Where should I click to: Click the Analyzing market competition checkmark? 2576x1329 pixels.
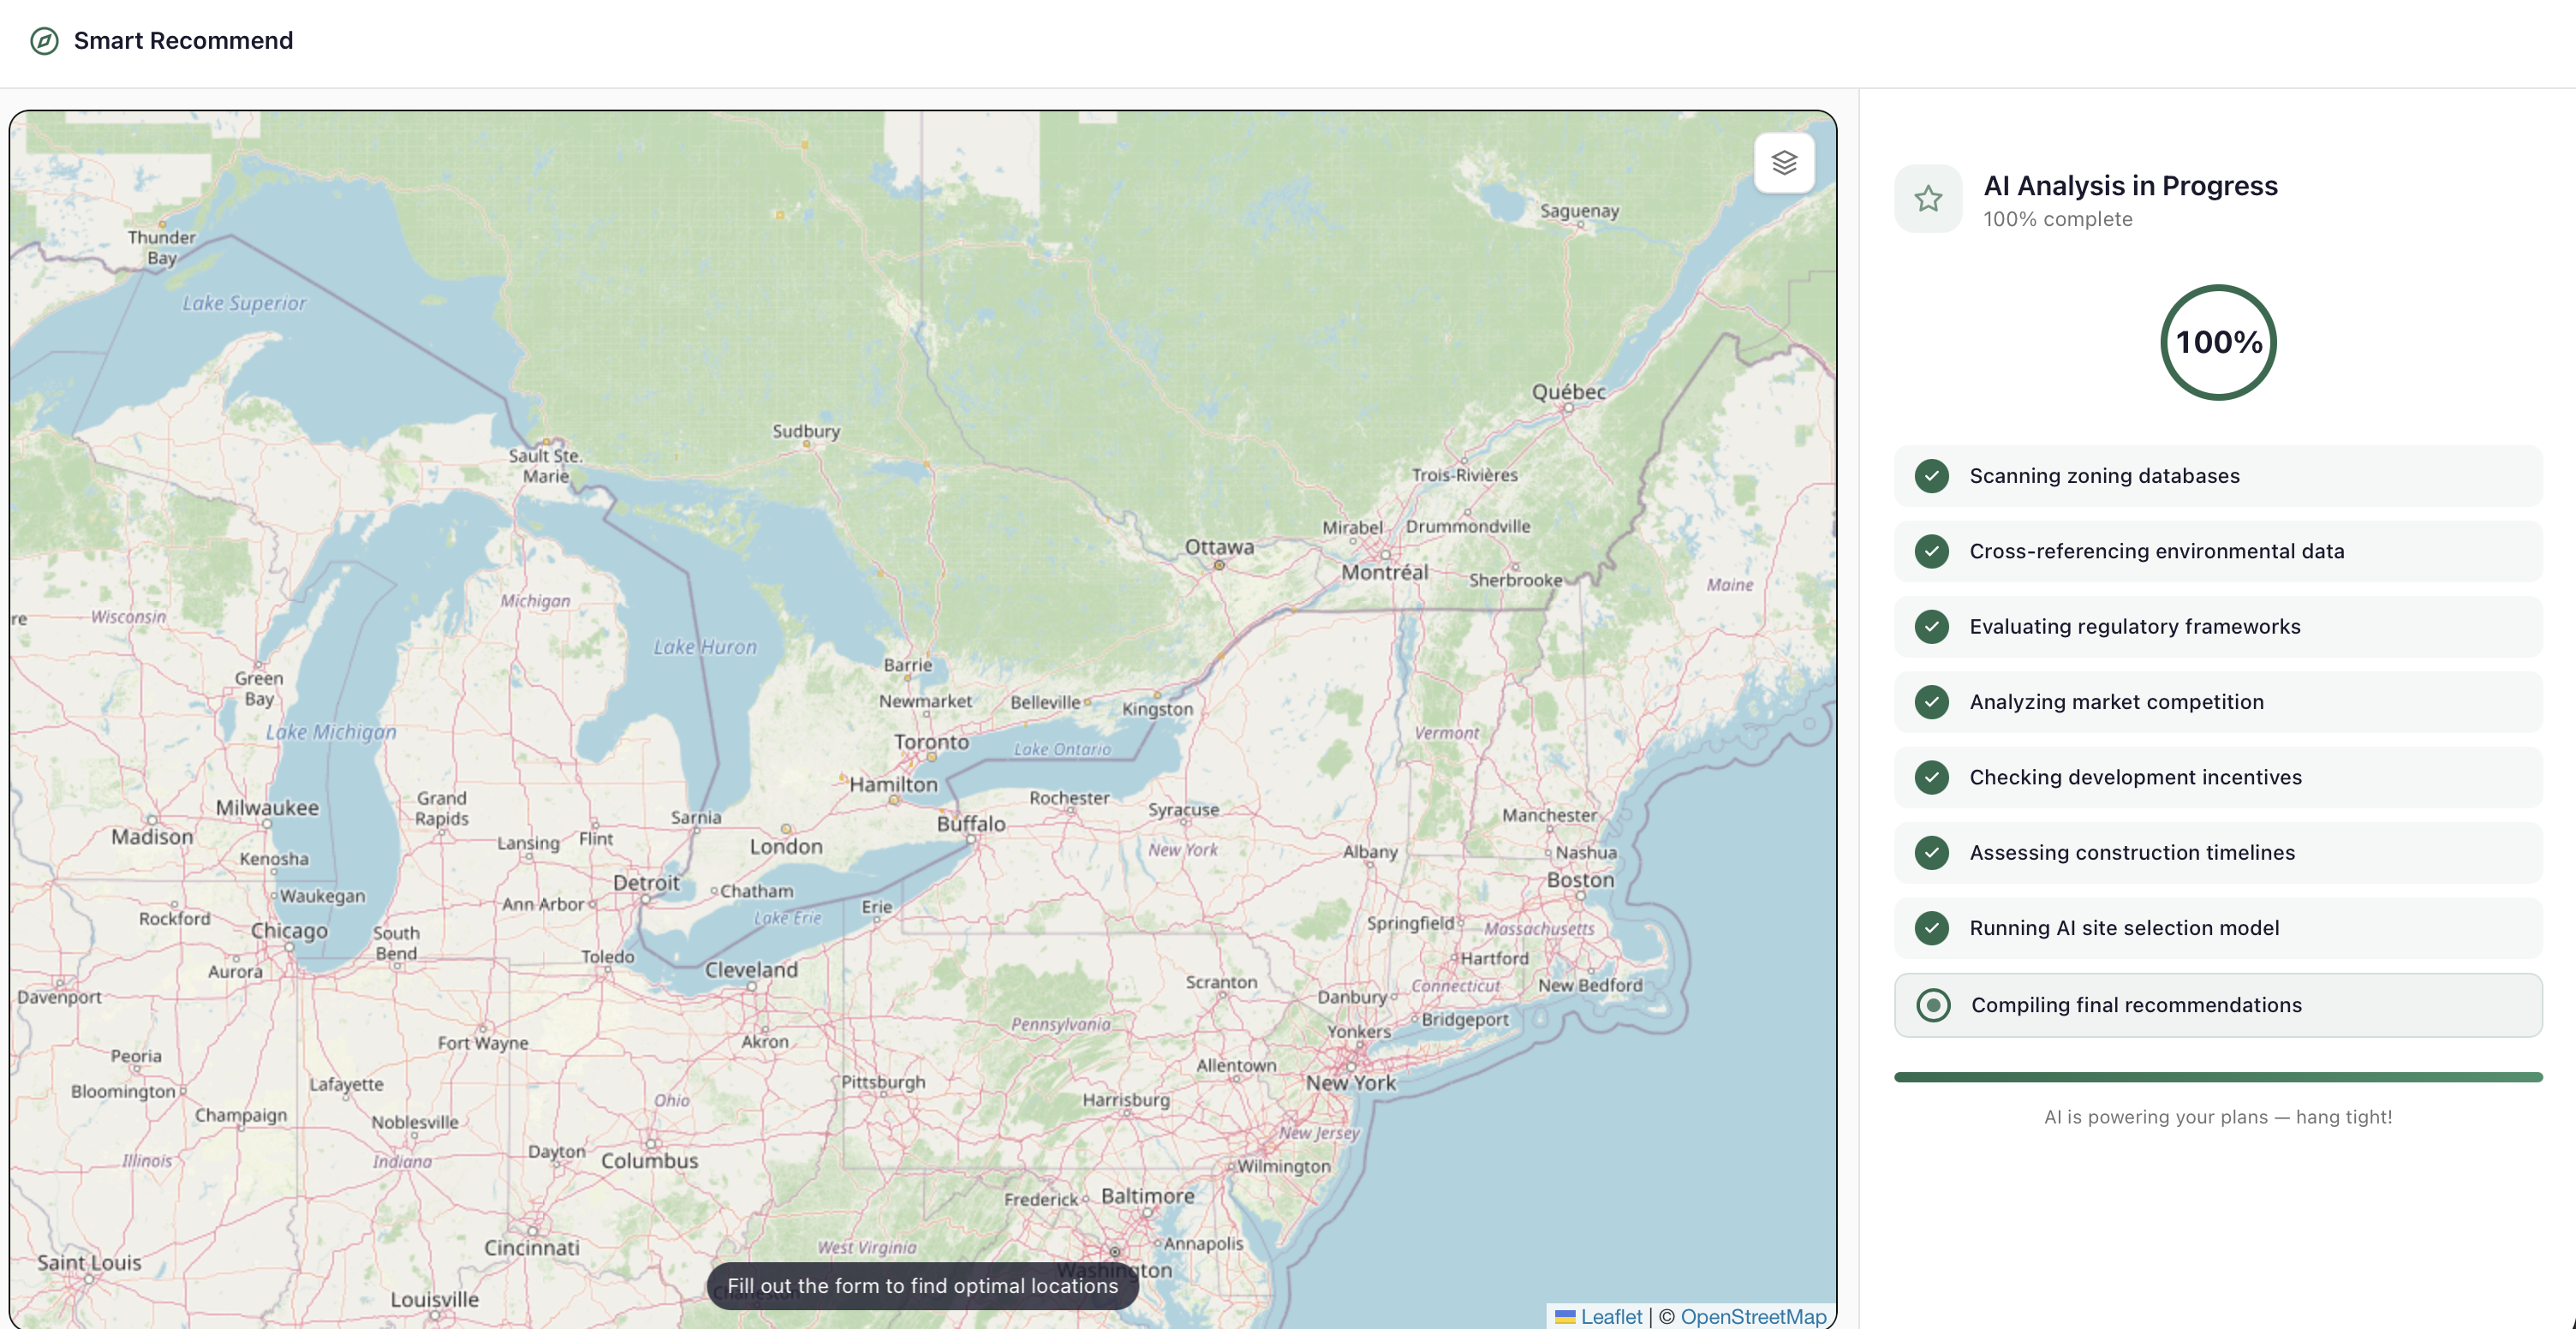[x=1932, y=702]
